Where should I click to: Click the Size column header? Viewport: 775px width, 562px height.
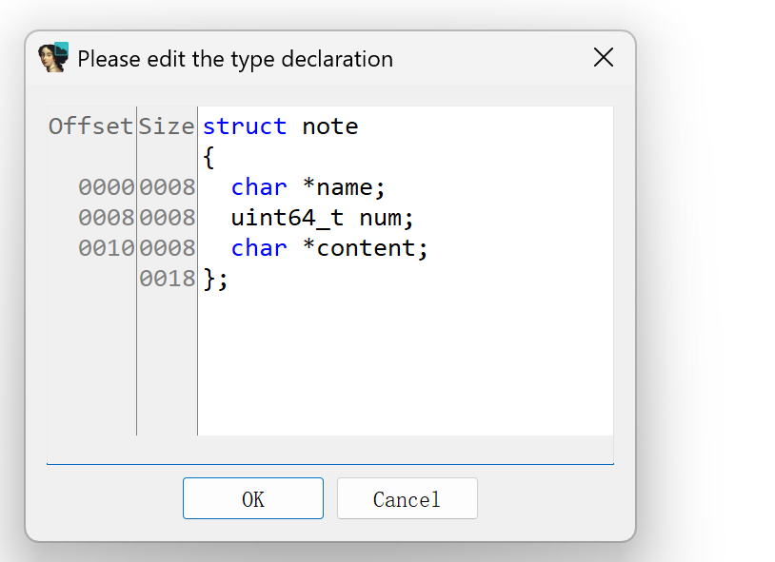[167, 126]
